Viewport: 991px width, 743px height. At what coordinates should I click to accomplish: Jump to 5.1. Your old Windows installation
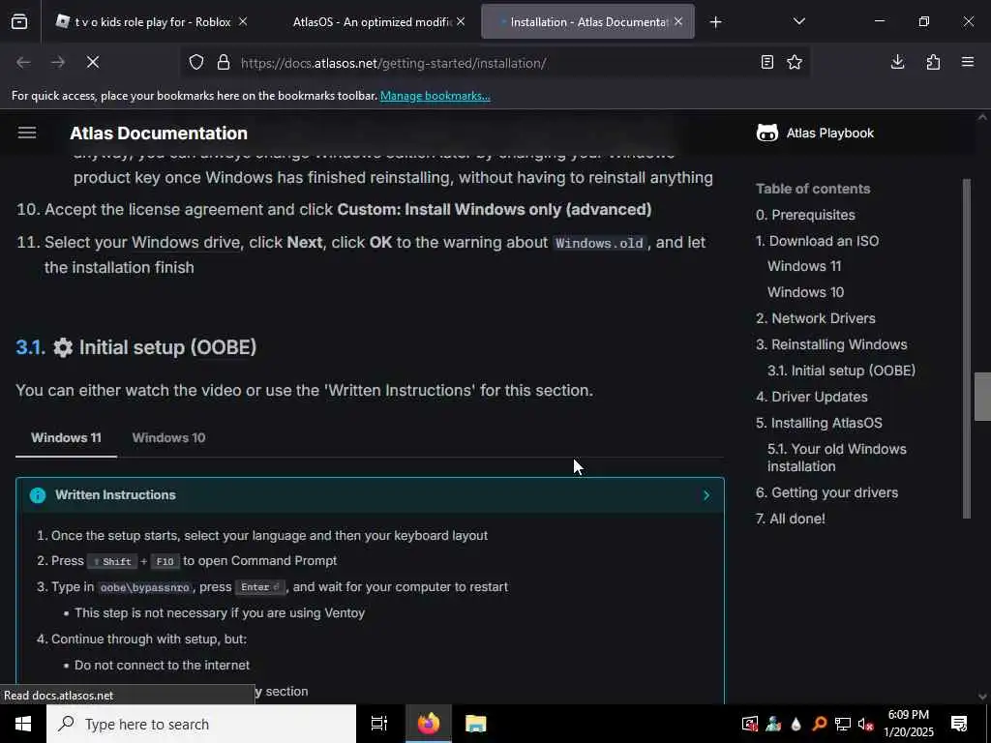[x=837, y=458]
